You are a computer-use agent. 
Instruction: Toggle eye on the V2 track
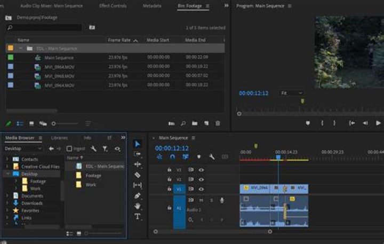point(201,179)
